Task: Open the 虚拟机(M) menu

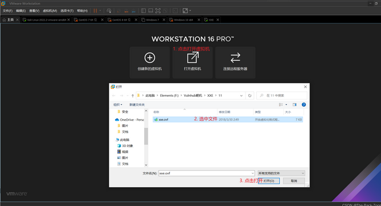Action: click(50, 11)
